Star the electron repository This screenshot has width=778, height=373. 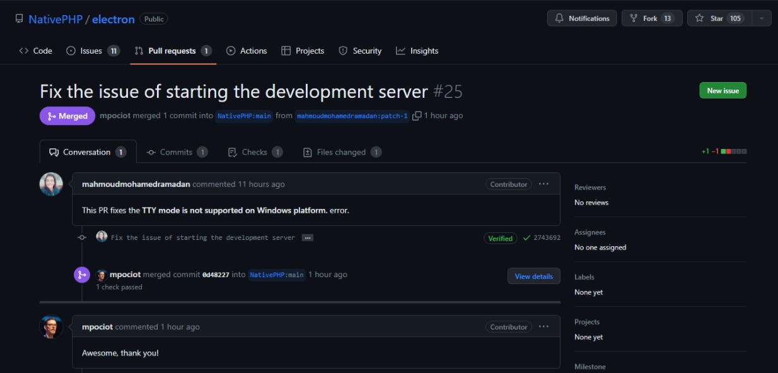click(719, 18)
